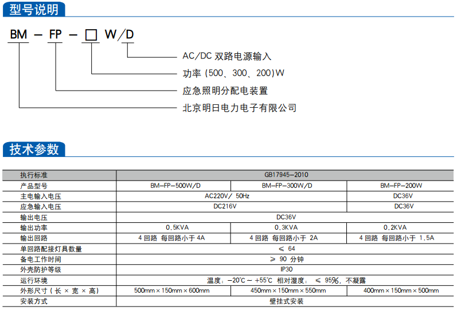This screenshot has width=457, height=314.
Task: Click DC36V in 输出电压 row
Action: 286,217
